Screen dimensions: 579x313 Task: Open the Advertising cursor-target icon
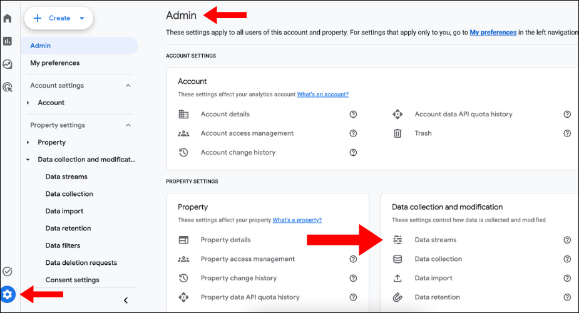pyautogui.click(x=8, y=87)
